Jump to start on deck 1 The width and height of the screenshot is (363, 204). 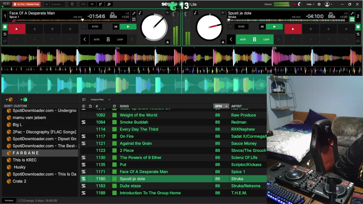pos(116,27)
